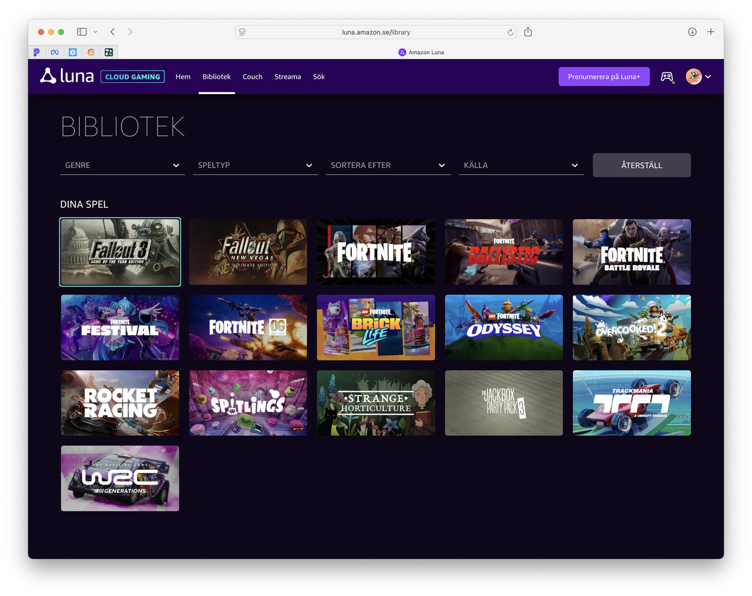Show Safari downloads icon
This screenshot has width=752, height=596.
coord(692,32)
